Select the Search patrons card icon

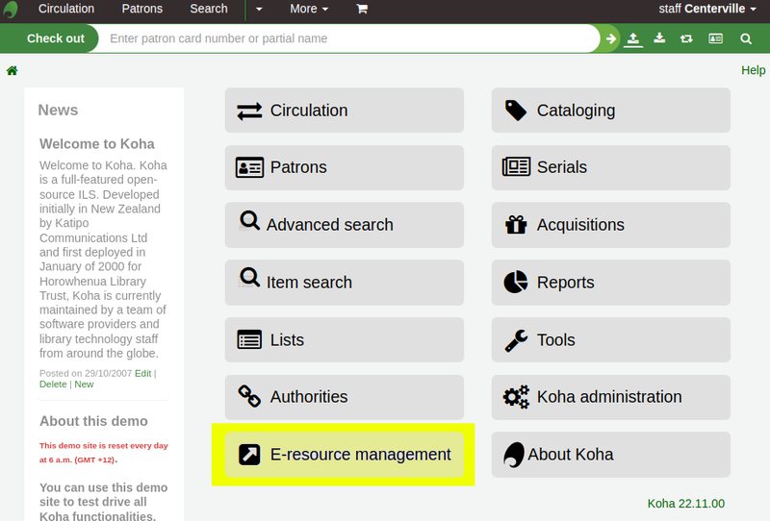click(715, 38)
